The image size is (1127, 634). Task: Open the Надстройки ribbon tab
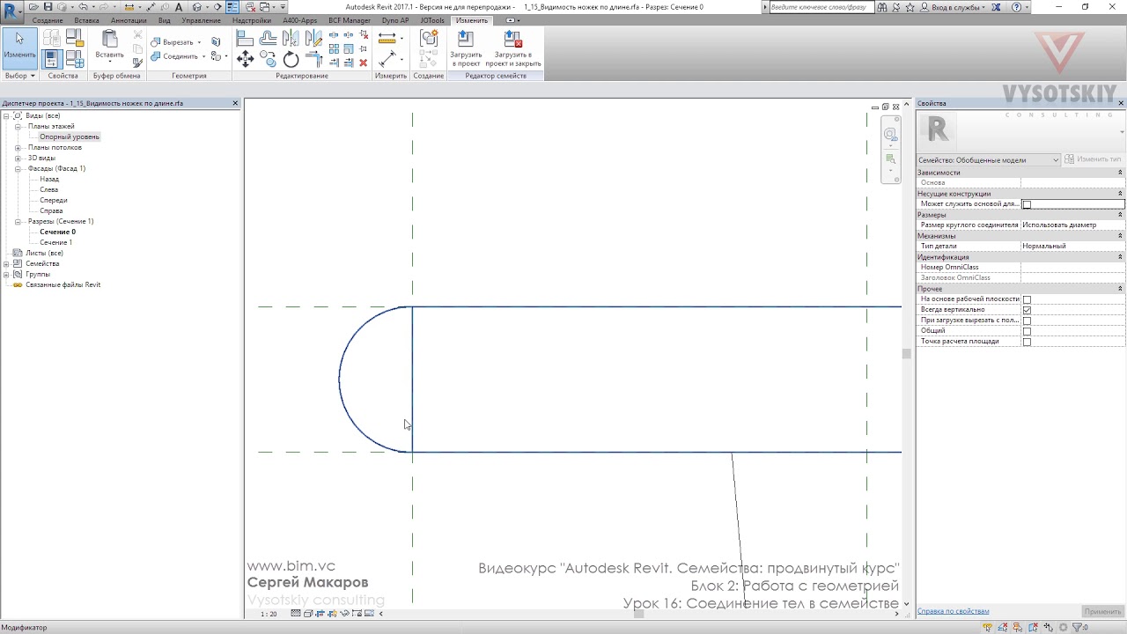click(252, 20)
